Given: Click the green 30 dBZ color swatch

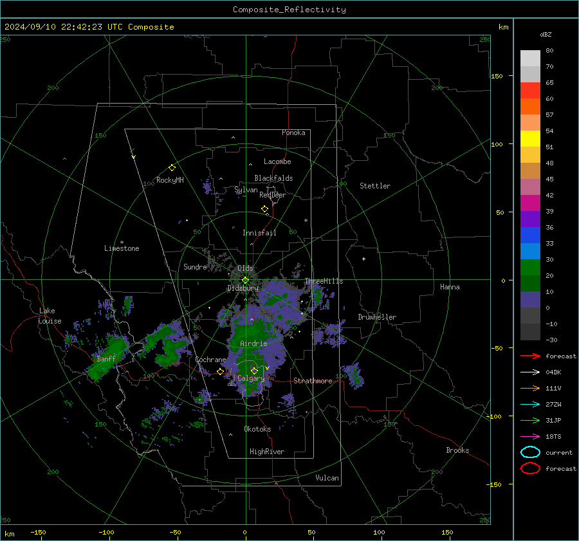Looking at the screenshot, I should click(530, 268).
